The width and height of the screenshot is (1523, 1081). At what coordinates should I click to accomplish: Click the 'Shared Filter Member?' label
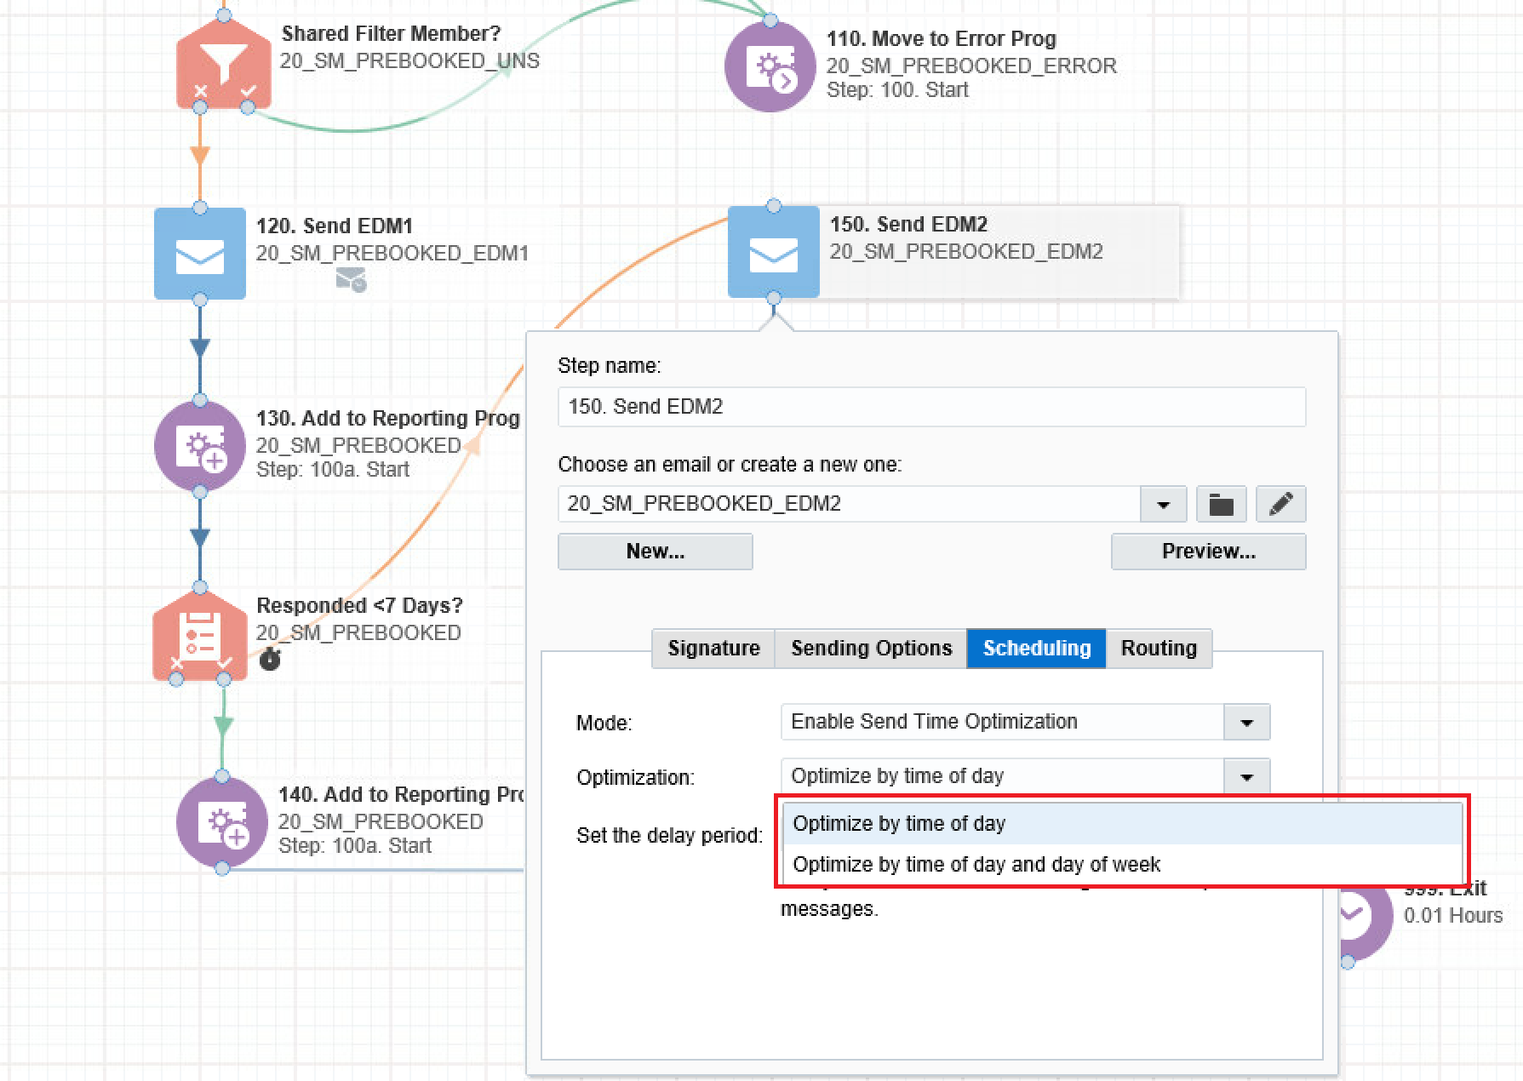click(391, 33)
